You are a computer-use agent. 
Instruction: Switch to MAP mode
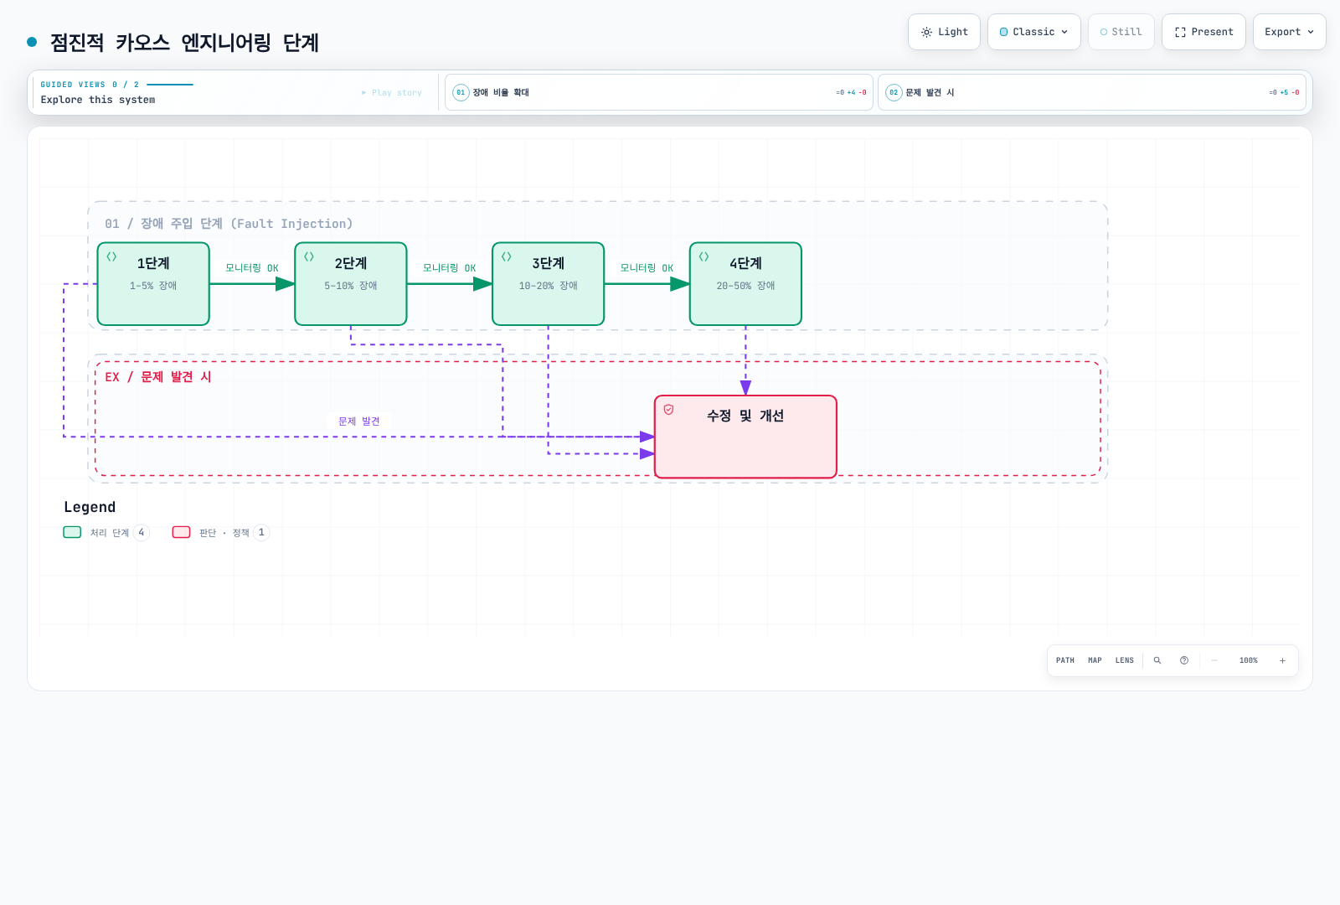(x=1095, y=660)
